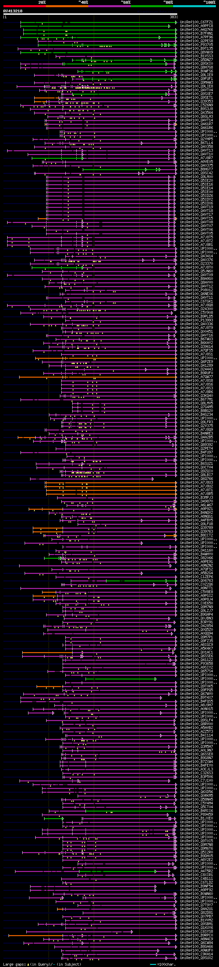Select hit UniRef100_B1VSS3

coord(196,56)
